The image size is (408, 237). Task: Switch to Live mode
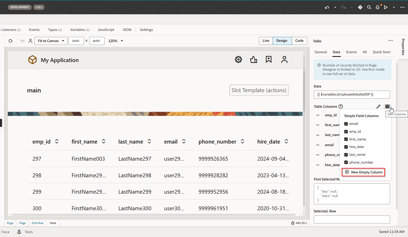[x=266, y=41]
